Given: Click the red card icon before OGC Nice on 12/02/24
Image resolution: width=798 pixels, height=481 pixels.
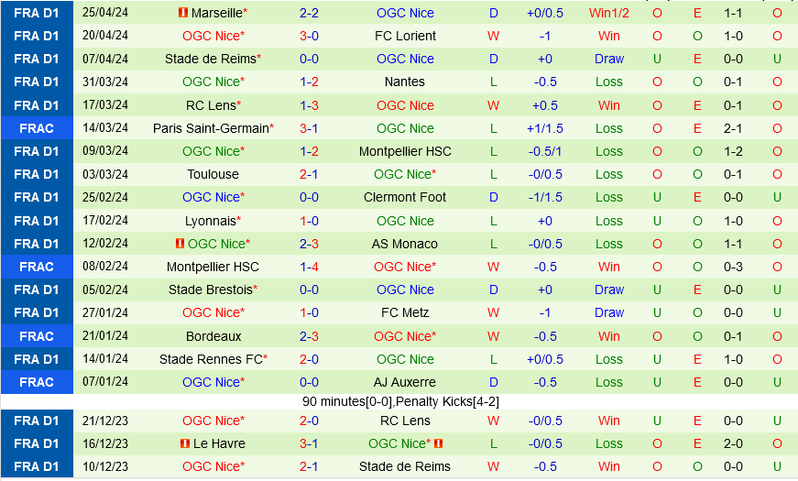Looking at the screenshot, I should [x=179, y=244].
